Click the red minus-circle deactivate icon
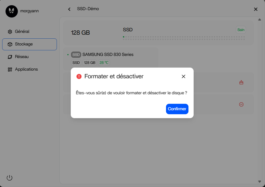 241,104
